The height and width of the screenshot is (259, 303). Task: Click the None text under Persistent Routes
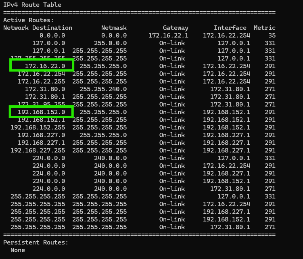[18, 250]
